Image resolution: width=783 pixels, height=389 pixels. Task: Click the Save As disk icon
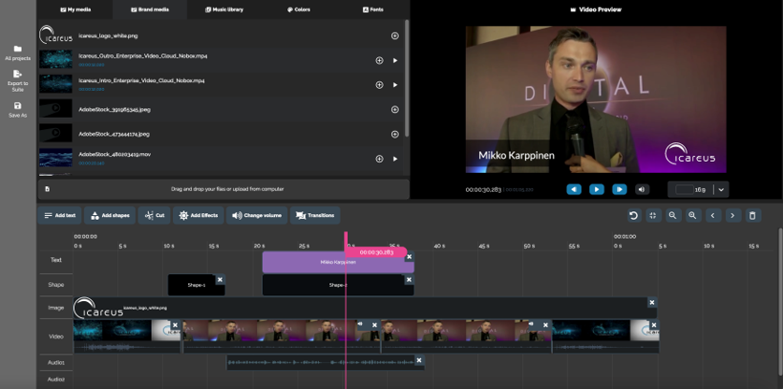(x=18, y=106)
